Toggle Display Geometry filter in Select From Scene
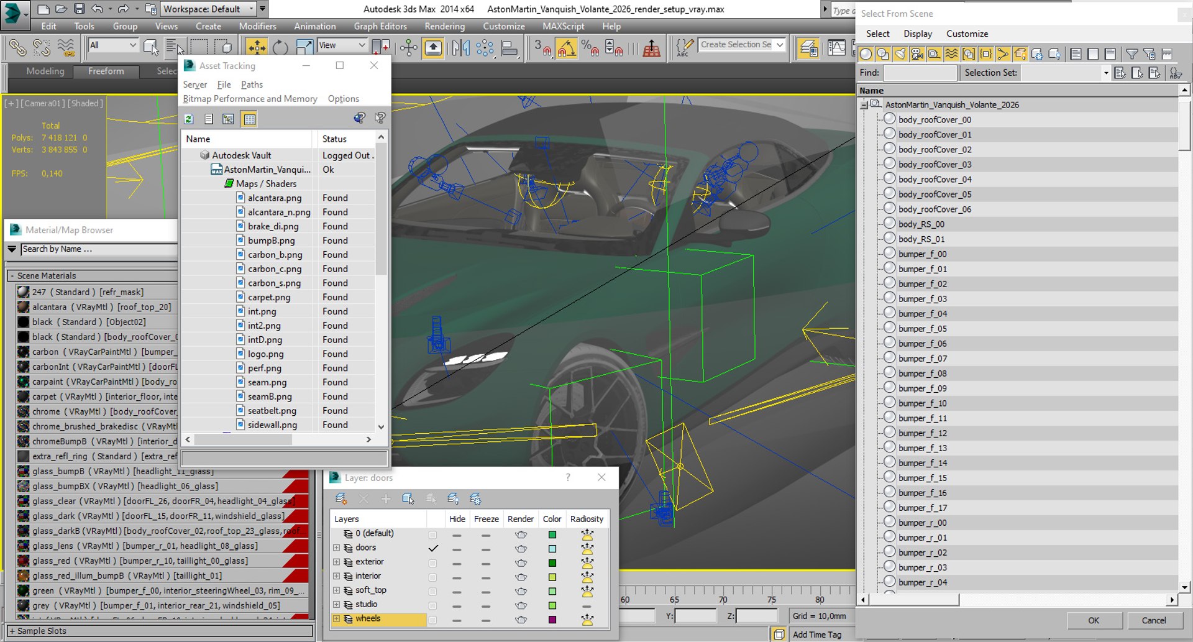The height and width of the screenshot is (642, 1193). coord(866,54)
